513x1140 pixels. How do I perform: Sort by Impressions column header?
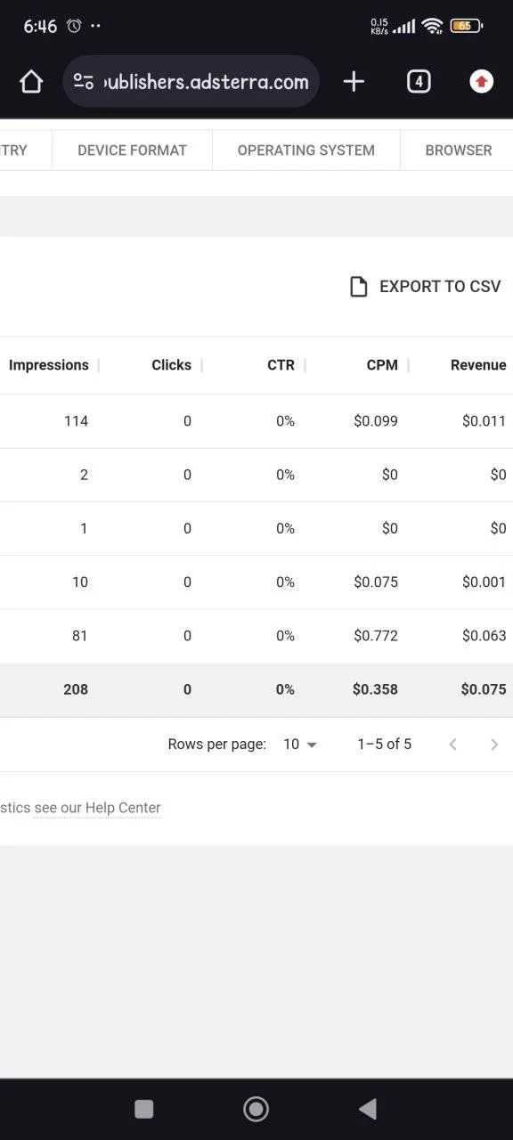pyautogui.click(x=49, y=365)
